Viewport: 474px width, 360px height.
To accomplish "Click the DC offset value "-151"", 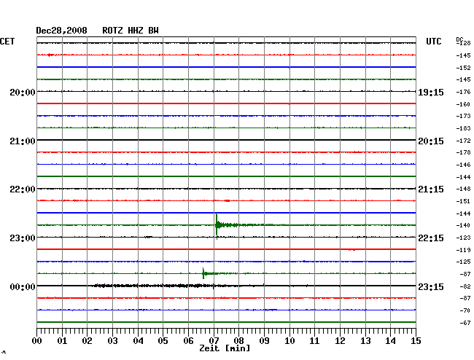I will [x=463, y=201].
